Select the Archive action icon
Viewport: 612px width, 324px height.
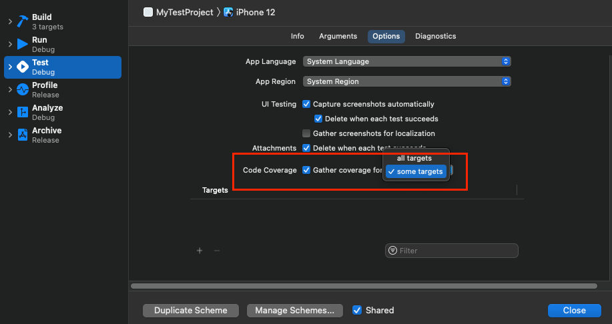23,135
